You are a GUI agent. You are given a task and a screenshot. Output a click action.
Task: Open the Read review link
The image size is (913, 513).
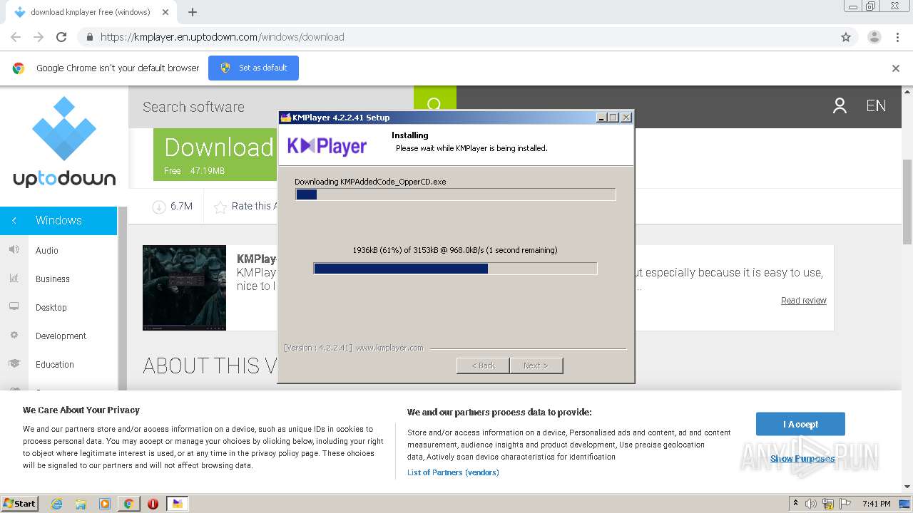(804, 301)
